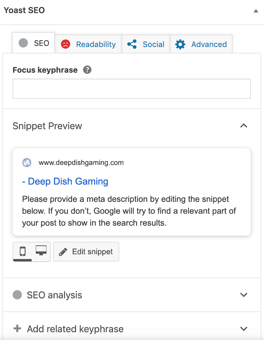Click the globe favicon in snippet preview
Viewport: 264px width, 340px height.
click(x=27, y=162)
